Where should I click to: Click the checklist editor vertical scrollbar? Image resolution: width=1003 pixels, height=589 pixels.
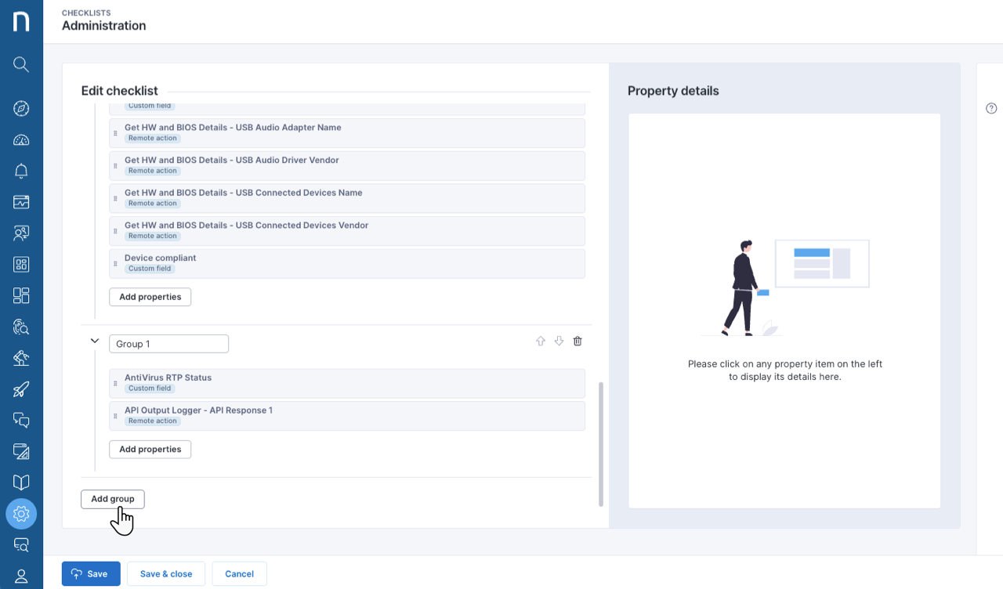tap(601, 443)
